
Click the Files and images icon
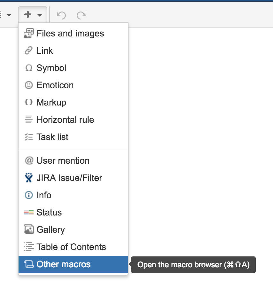click(x=28, y=33)
